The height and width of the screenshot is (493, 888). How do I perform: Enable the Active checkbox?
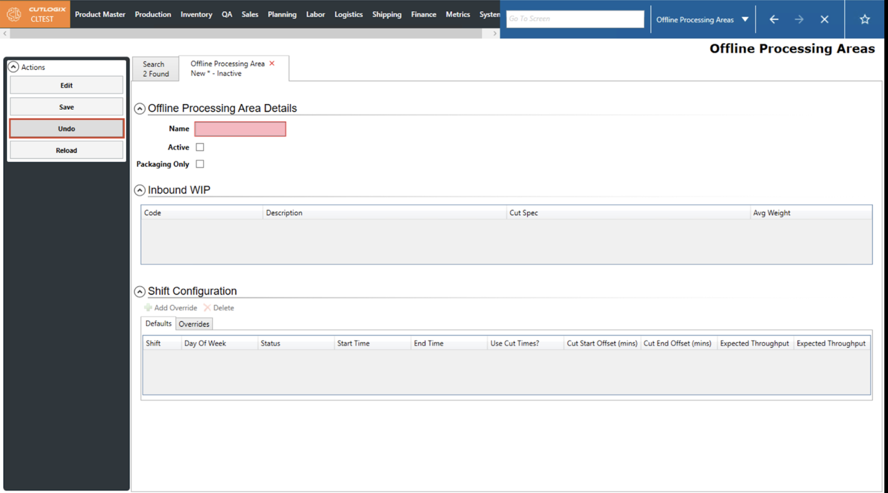pos(200,147)
